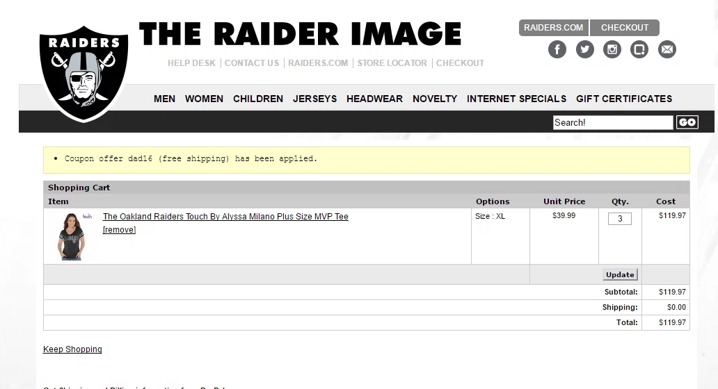This screenshot has width=718, height=389.
Task: Open the STORE LOCATOR link
Action: click(392, 63)
